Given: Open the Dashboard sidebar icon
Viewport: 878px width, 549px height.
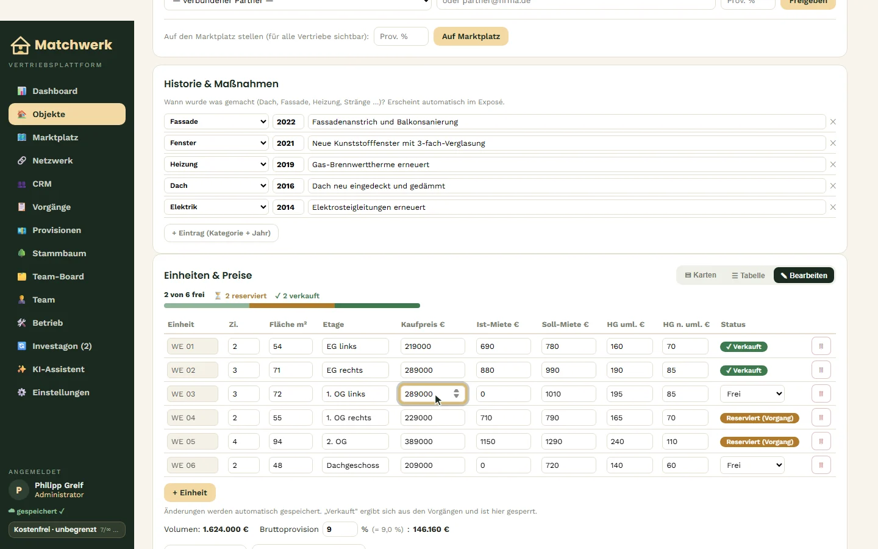Looking at the screenshot, I should [22, 91].
